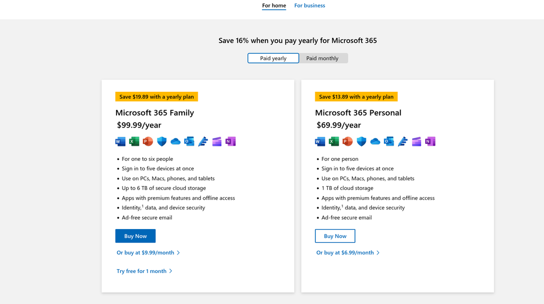Click the Excel icon in the Family plan

point(134,142)
